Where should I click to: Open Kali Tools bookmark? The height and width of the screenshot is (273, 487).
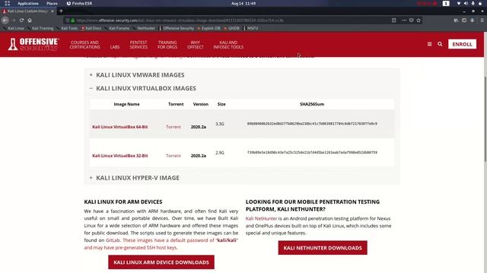pyautogui.click(x=67, y=28)
